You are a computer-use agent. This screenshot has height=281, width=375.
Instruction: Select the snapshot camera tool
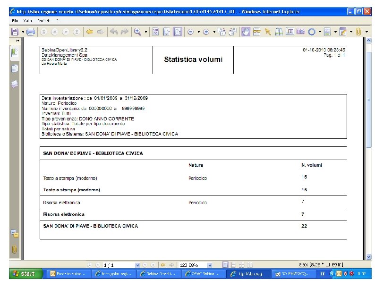click(301, 32)
